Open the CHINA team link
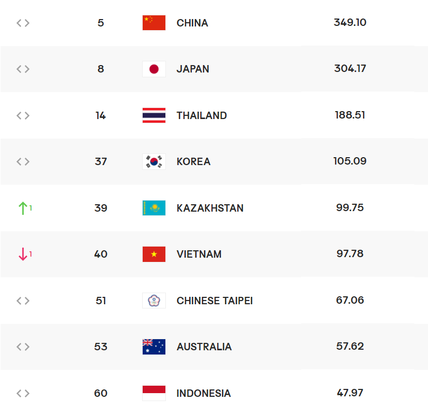The width and height of the screenshot is (428, 409). [x=192, y=23]
